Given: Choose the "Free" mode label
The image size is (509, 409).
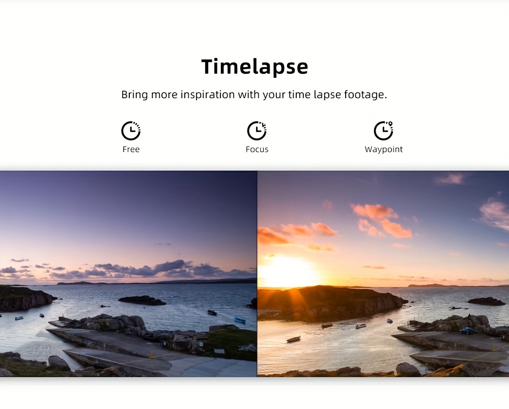Looking at the screenshot, I should (x=131, y=149).
